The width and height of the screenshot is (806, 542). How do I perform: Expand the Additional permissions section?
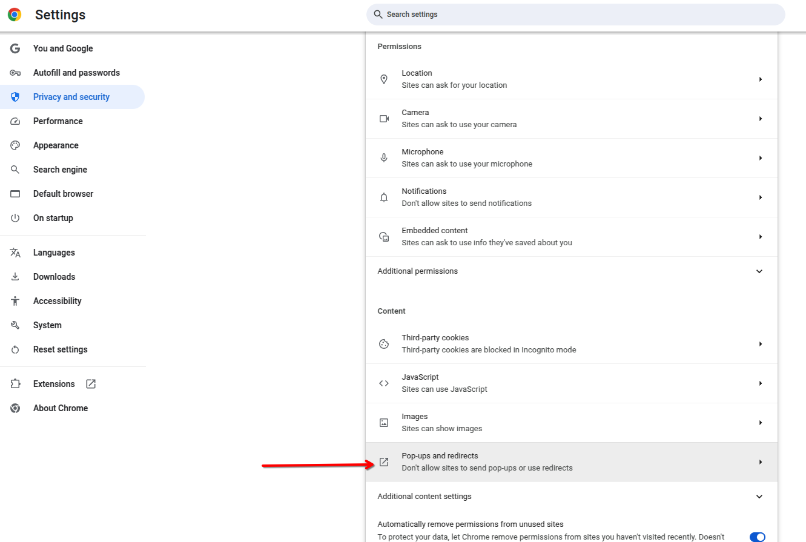coord(759,271)
